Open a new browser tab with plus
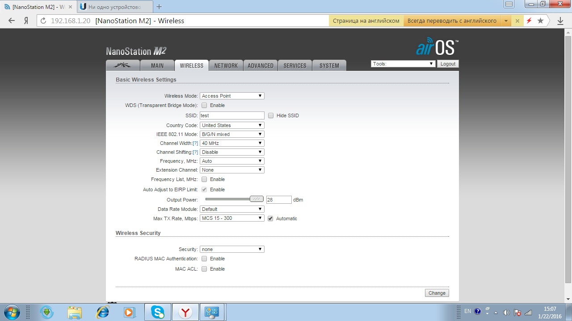Image resolution: width=572 pixels, height=321 pixels. (x=159, y=7)
